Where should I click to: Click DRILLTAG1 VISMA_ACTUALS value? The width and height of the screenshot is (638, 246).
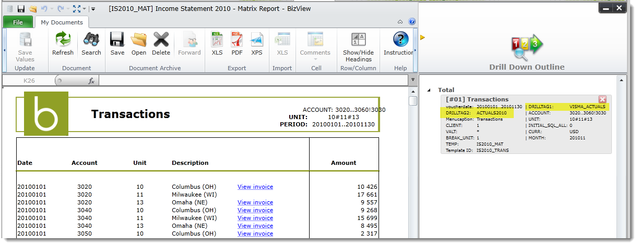click(587, 107)
